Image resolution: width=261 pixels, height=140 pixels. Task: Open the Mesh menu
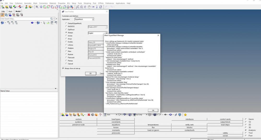coord(35,3)
